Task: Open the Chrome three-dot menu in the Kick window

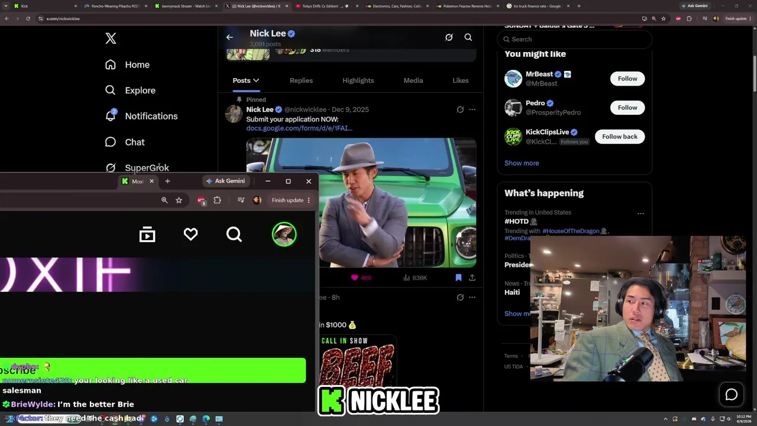Action: (309, 200)
